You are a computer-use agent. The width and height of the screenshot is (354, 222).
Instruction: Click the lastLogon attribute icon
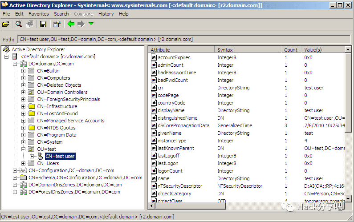pyautogui.click(x=154, y=163)
